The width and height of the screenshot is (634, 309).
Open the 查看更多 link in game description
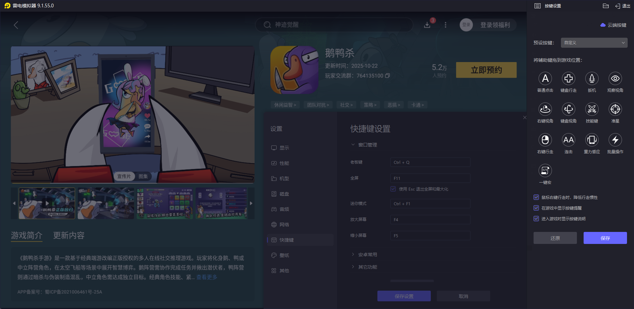pyautogui.click(x=206, y=277)
